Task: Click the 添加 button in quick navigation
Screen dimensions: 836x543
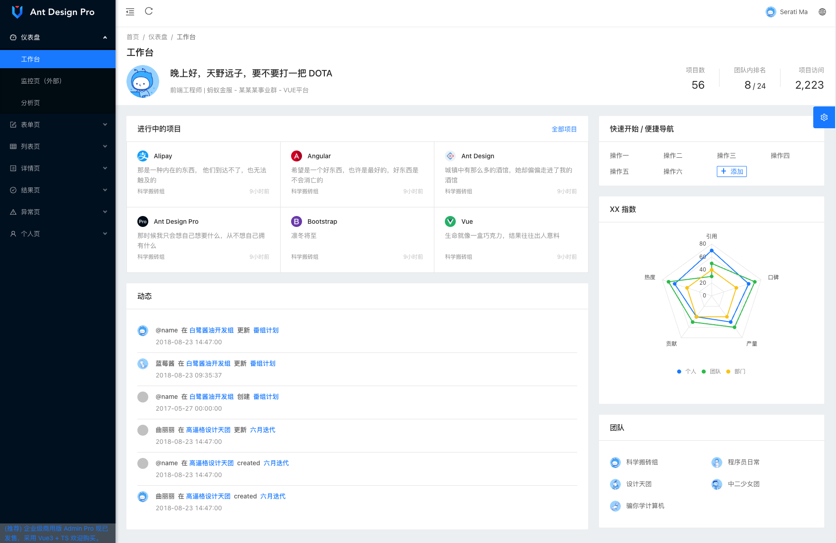Action: pyautogui.click(x=731, y=171)
